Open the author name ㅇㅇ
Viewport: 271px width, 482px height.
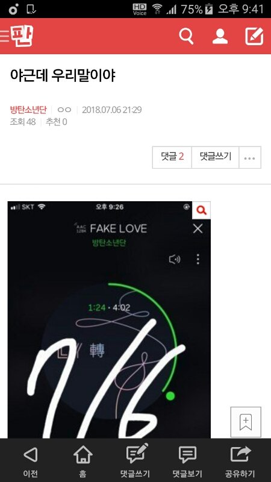coord(64,110)
